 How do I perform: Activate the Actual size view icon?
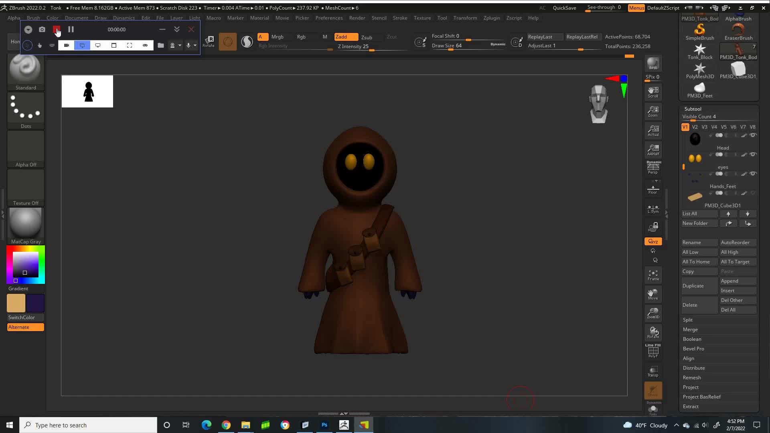(652, 130)
